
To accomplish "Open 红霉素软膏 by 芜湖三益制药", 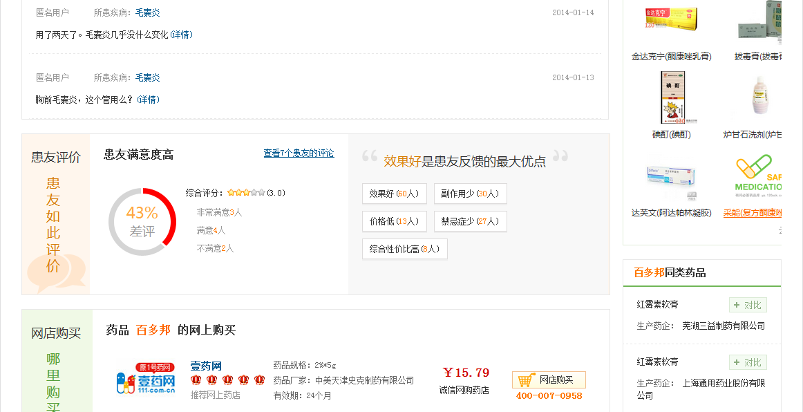I will tap(658, 304).
